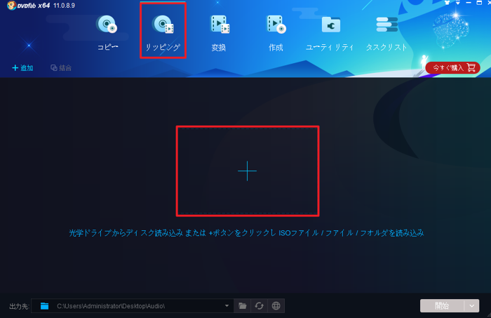This screenshot has width=491, height=318.
Task: Click the 今すぐ購入 (Buy now) button
Action: (452, 67)
